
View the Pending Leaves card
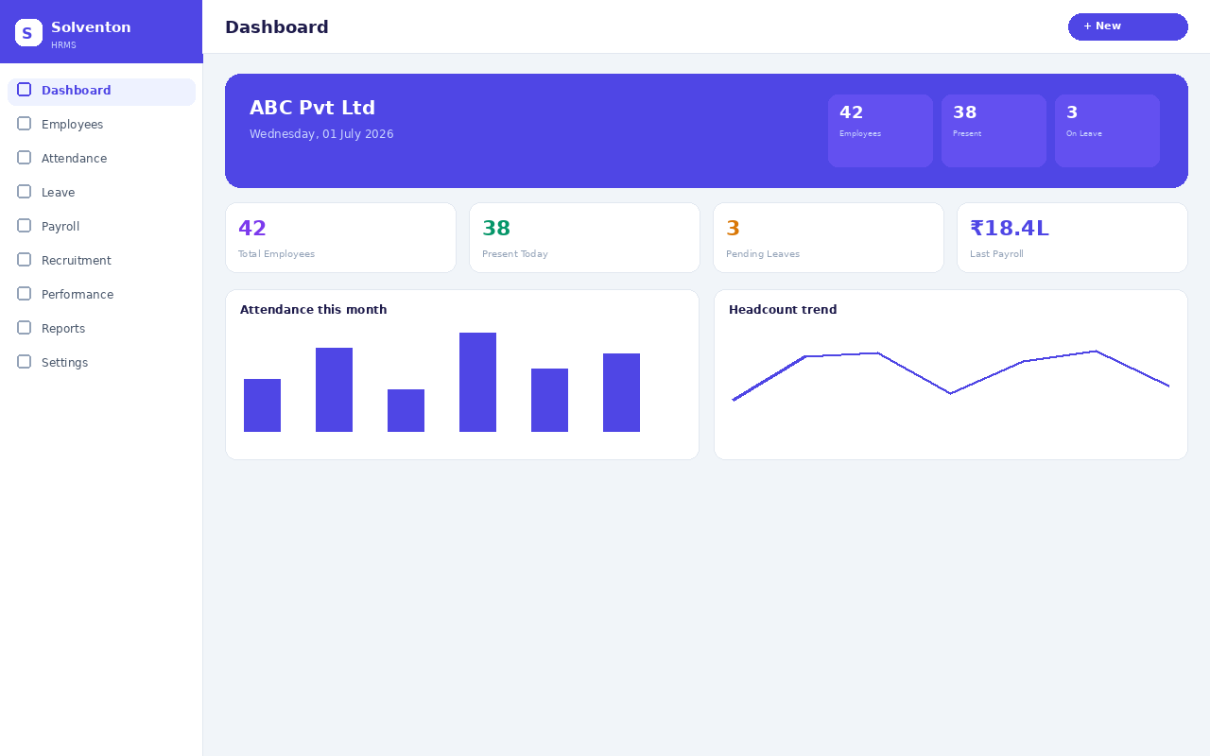[828, 238]
